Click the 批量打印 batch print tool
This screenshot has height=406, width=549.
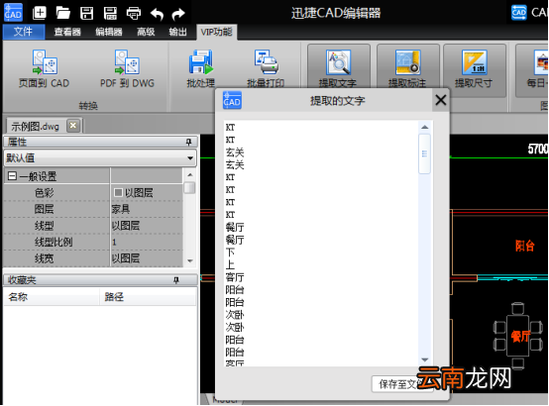coord(266,69)
